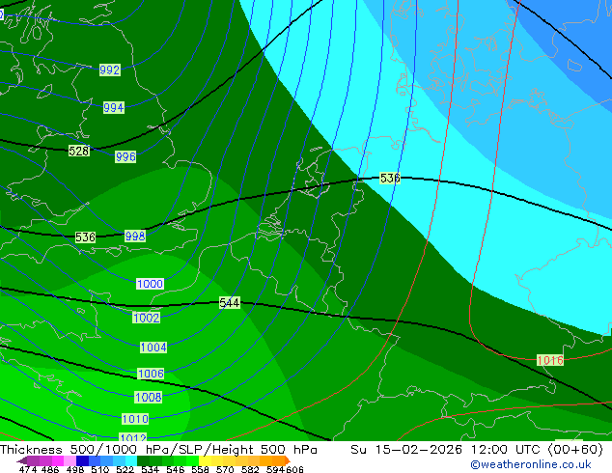Screen dimensions: 612x473
Task: Click the legend value 606
Action: 294,469
